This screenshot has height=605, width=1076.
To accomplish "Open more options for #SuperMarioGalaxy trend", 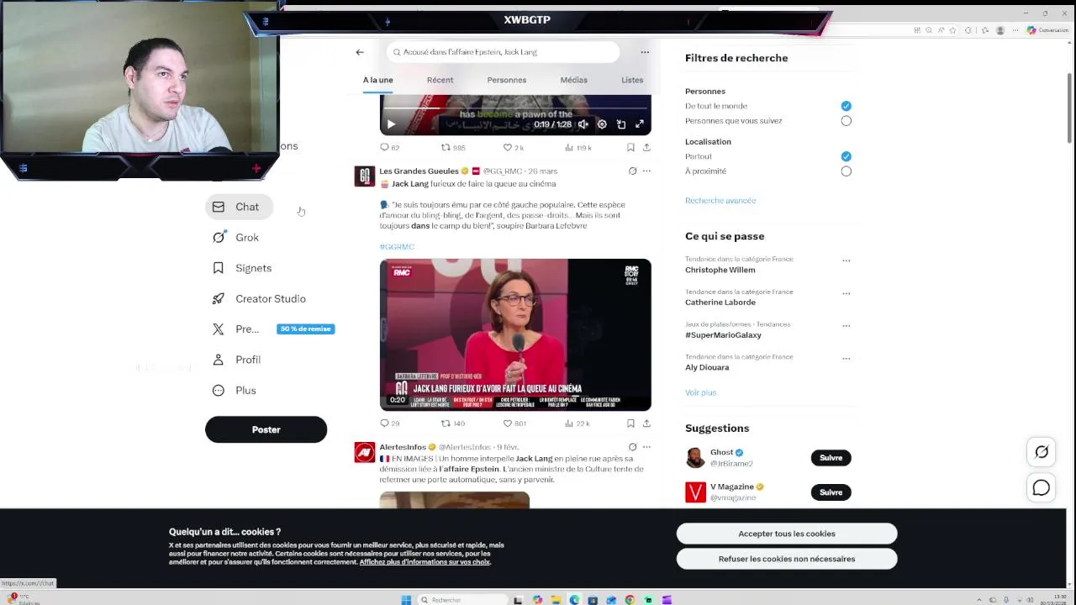I will (847, 325).
